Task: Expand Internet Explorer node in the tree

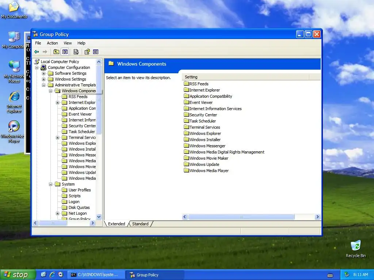Action: click(x=57, y=102)
